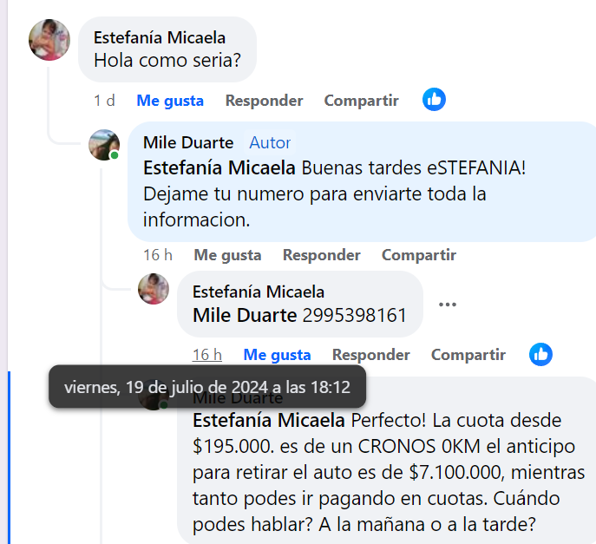Click "Responder" under the phone number comment
The image size is (596, 544).
click(370, 355)
